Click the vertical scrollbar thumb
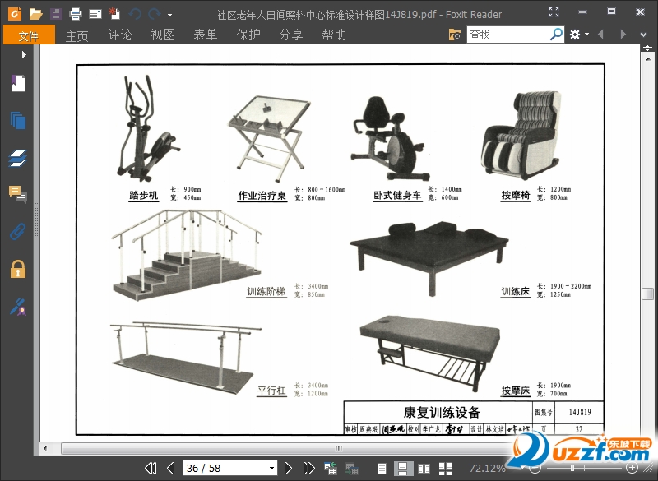 (647, 294)
